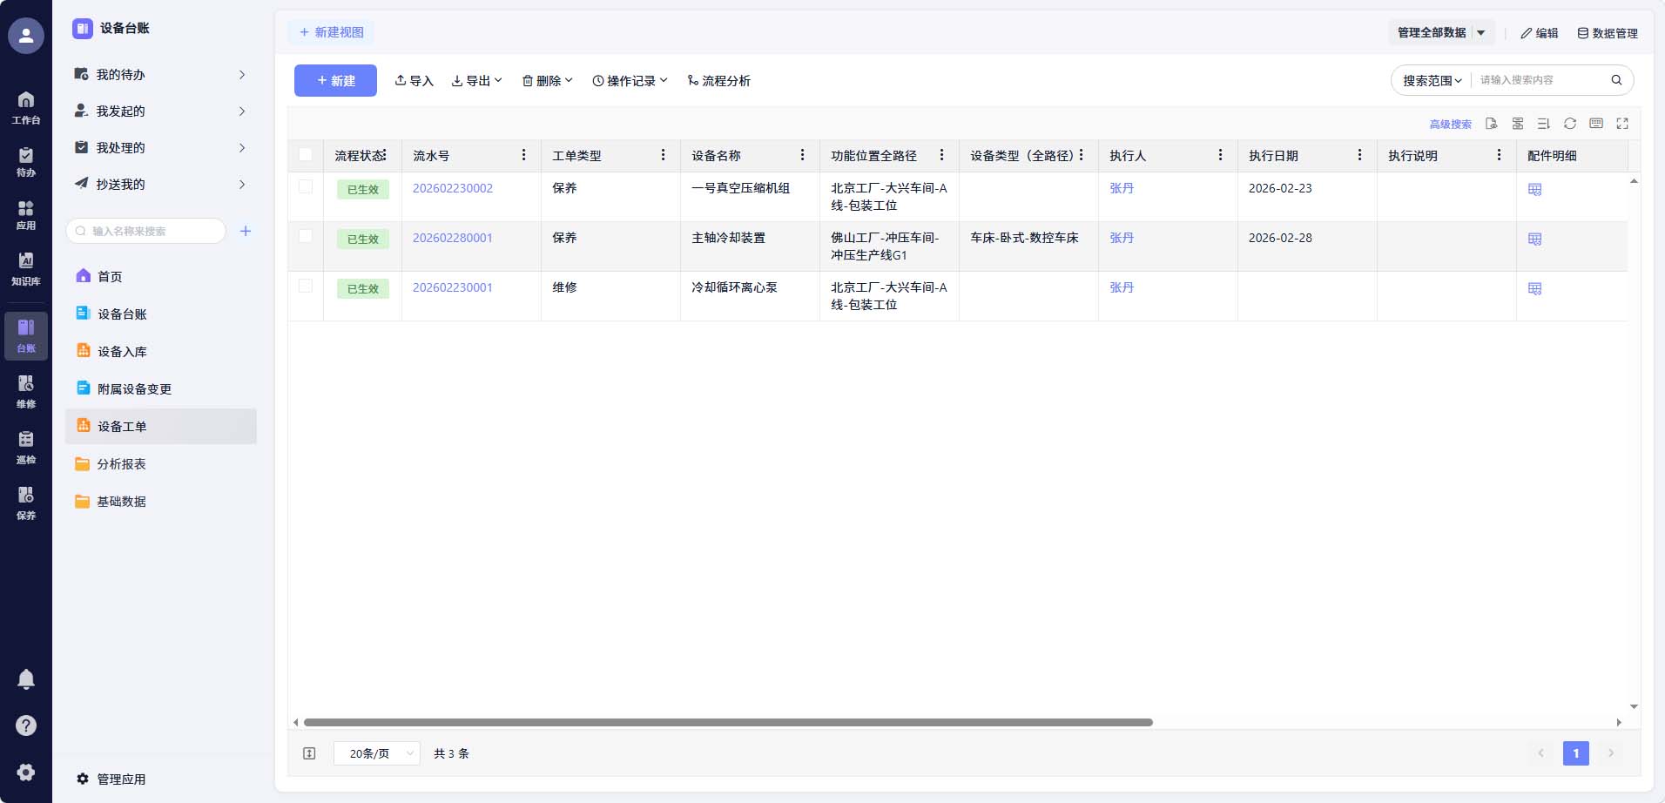The width and height of the screenshot is (1665, 803).
Task: Open 配件明细 for 202602230002
Action: pos(1535,189)
